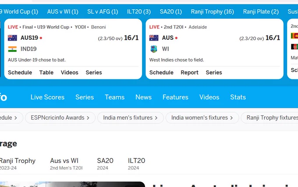Click Table in the U19 World Cup card

[46, 73]
